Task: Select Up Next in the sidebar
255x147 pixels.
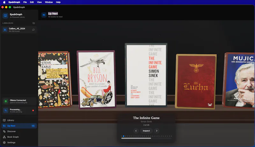Action: pyautogui.click(x=19, y=126)
